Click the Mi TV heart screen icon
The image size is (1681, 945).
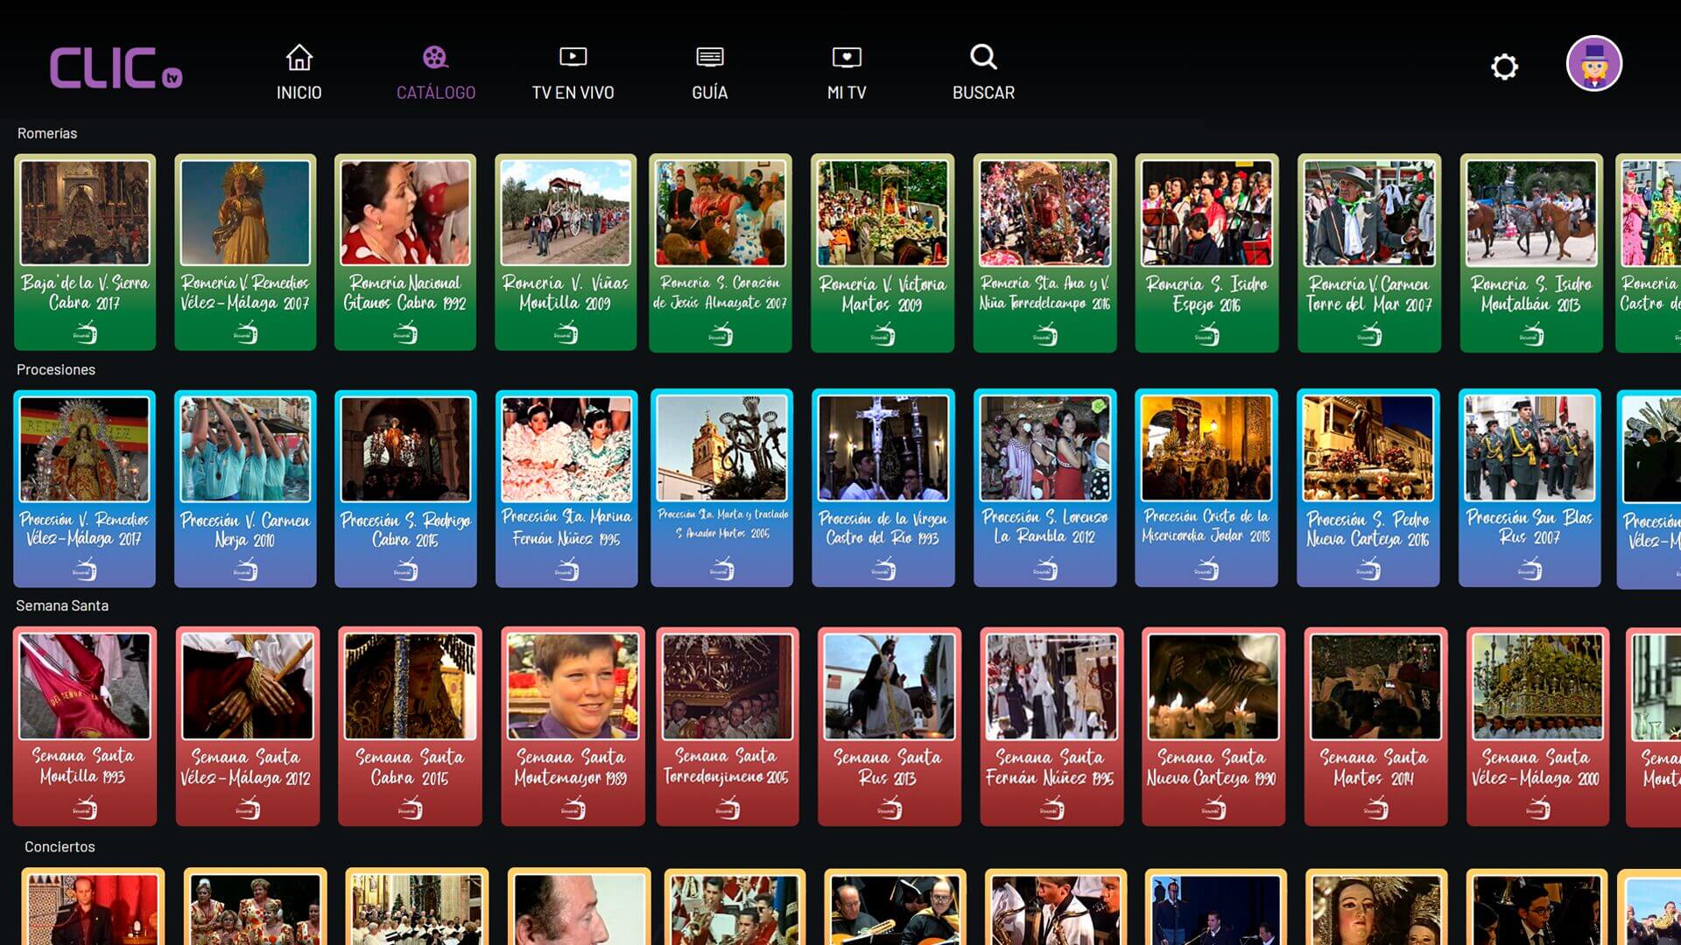click(846, 58)
